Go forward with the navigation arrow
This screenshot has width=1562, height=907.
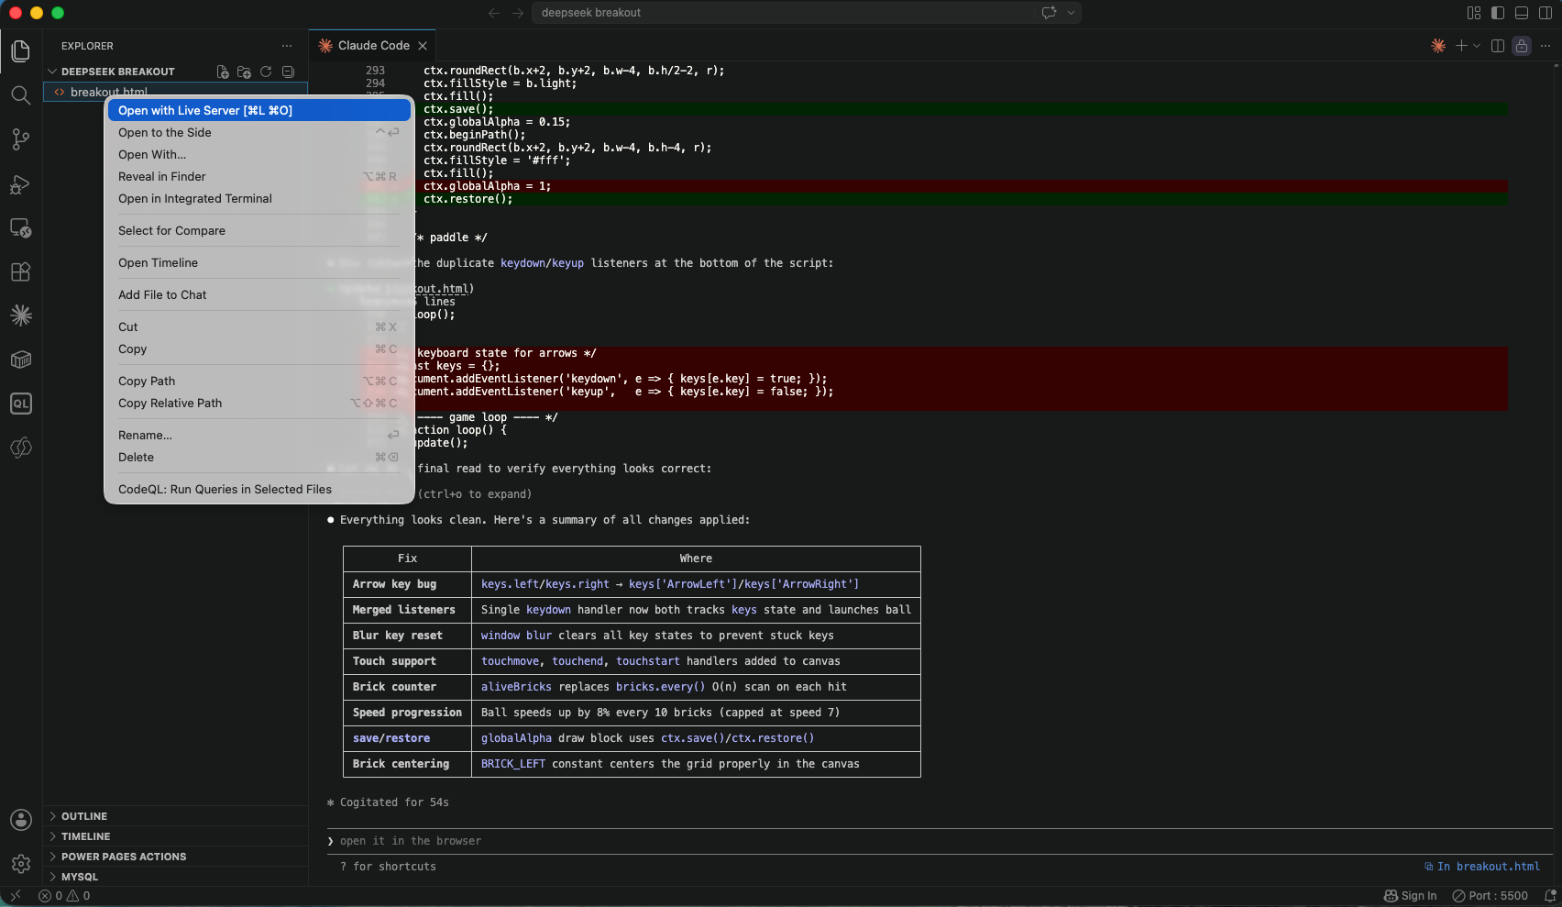(518, 13)
